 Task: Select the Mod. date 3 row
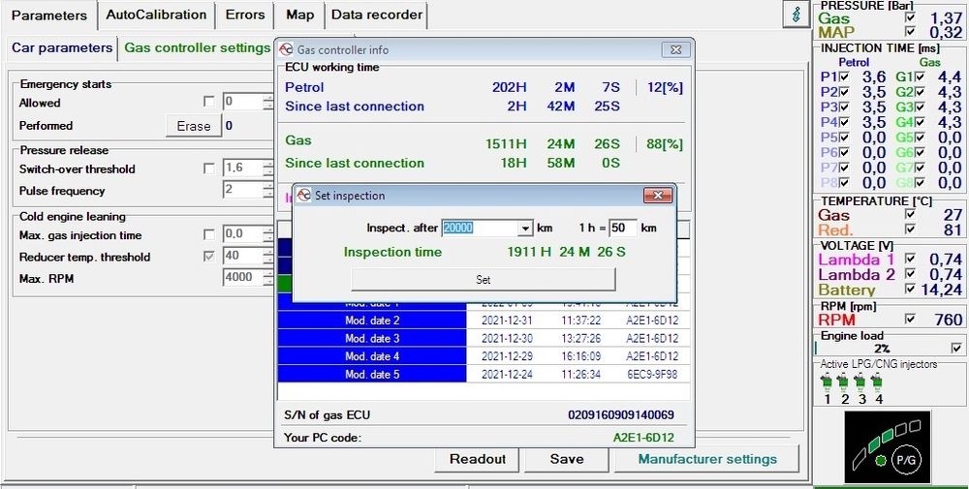coord(484,338)
